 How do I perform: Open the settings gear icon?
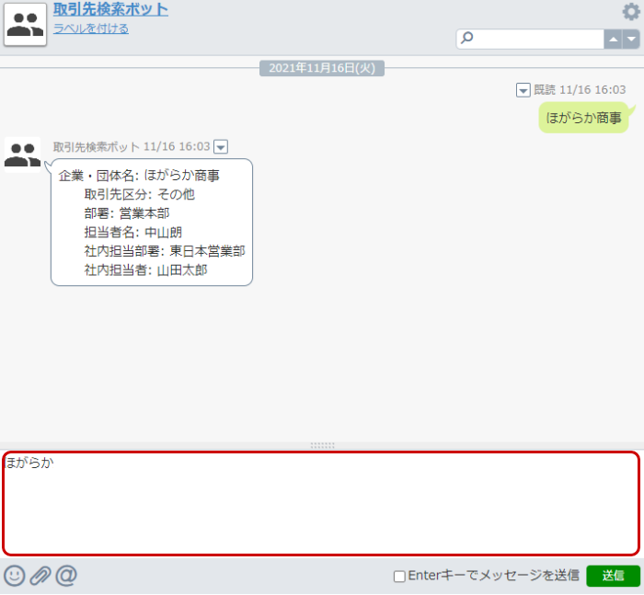click(x=631, y=12)
